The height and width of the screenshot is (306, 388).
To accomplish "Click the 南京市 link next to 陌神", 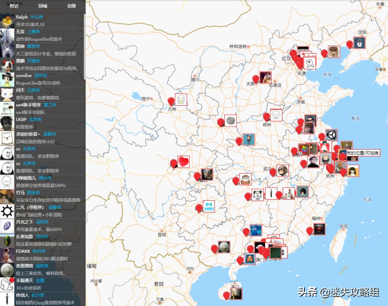I will [33, 46].
